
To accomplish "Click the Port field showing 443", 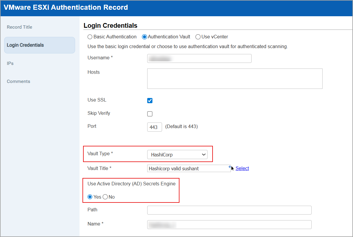I will click(154, 127).
